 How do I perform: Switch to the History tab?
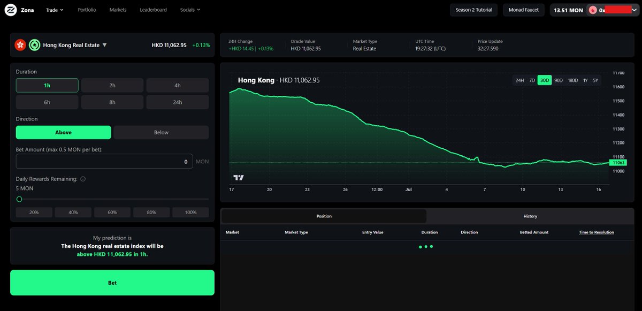tap(530, 216)
